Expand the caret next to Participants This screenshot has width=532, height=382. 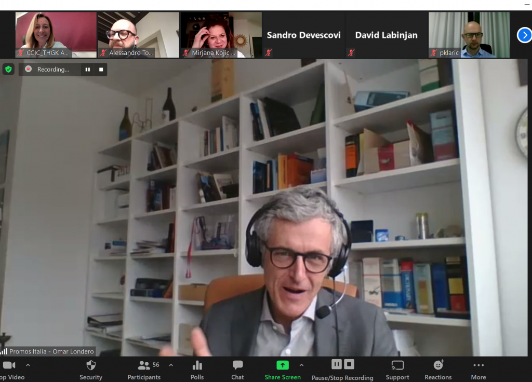[171, 365]
